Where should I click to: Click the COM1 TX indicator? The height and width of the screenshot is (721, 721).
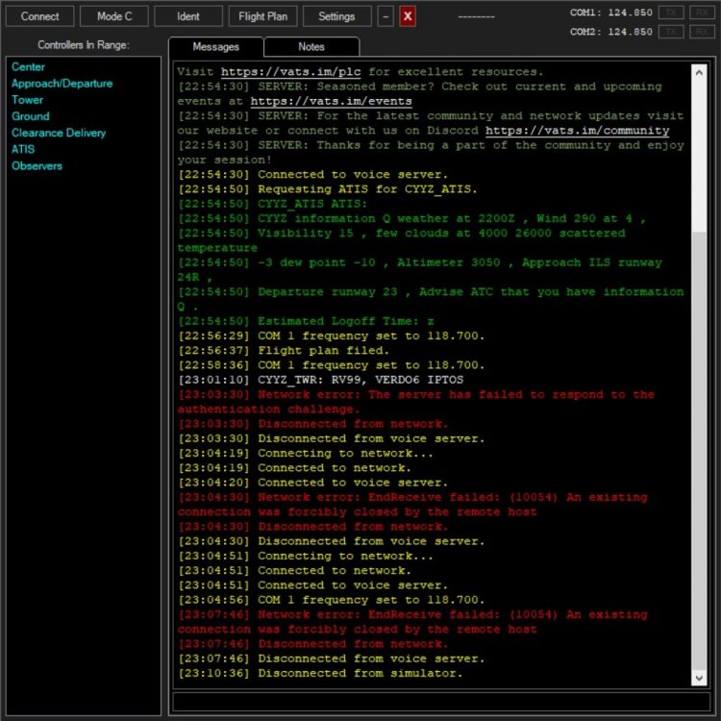pos(672,12)
